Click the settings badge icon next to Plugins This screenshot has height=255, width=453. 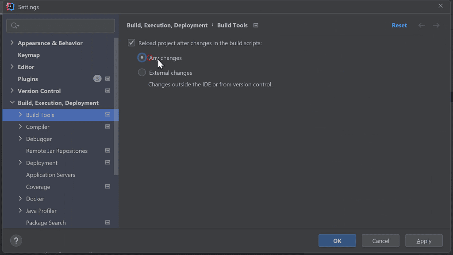tap(107, 78)
